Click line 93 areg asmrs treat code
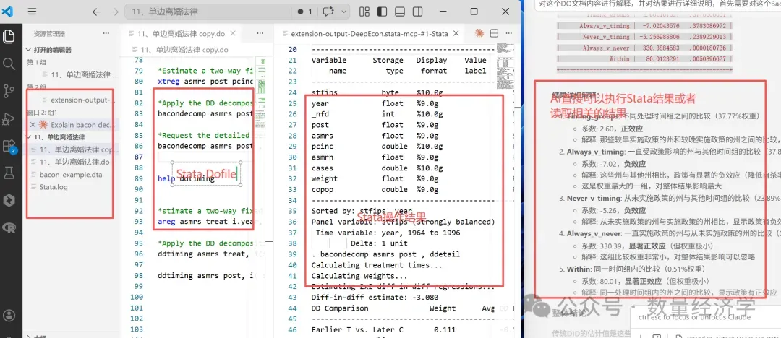 (205, 222)
